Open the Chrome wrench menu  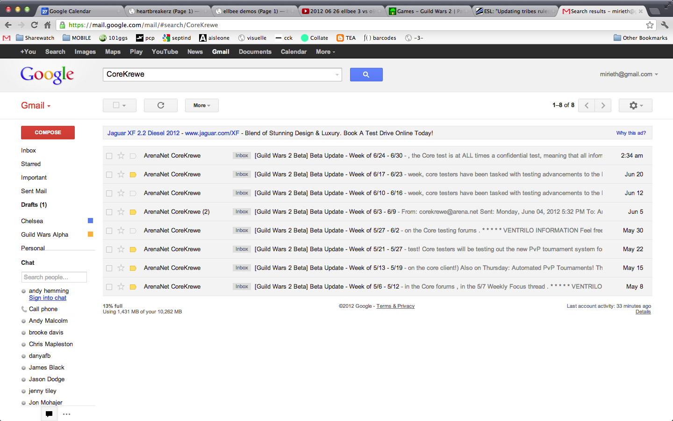[x=665, y=25]
